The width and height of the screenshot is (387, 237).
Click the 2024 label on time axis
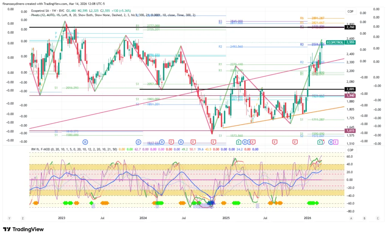(x=143, y=218)
